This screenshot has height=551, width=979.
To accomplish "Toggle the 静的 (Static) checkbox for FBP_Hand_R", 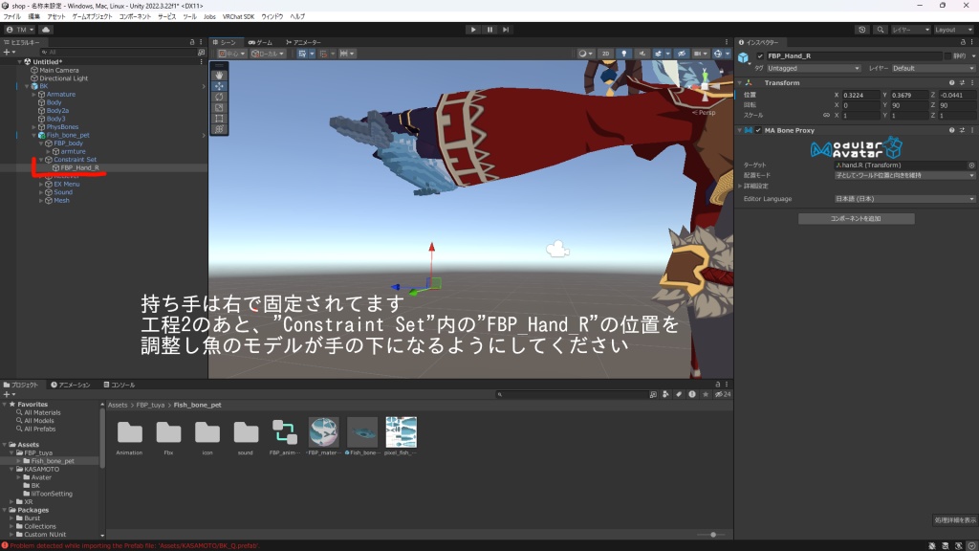I will coord(948,56).
